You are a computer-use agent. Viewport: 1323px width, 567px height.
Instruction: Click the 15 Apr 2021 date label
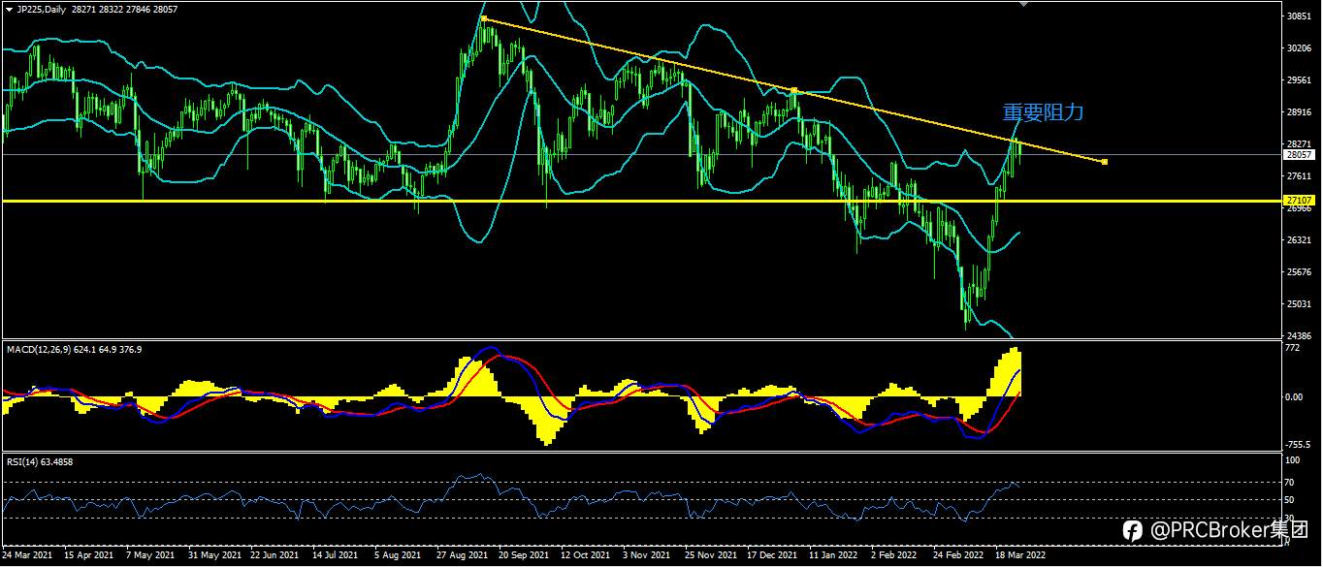88,556
